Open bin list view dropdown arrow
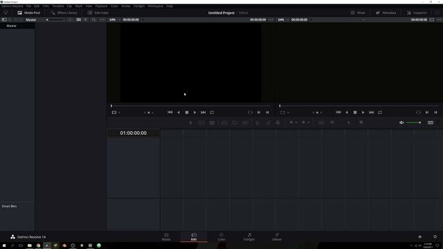 click(10, 20)
